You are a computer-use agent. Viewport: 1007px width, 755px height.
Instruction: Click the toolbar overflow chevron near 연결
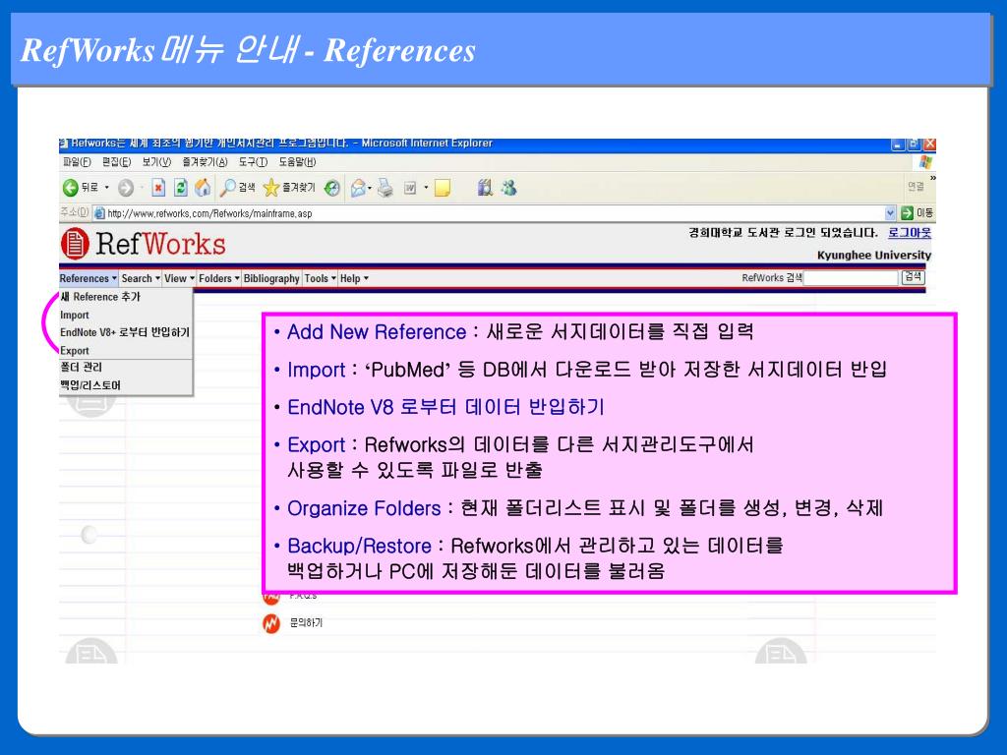(932, 178)
